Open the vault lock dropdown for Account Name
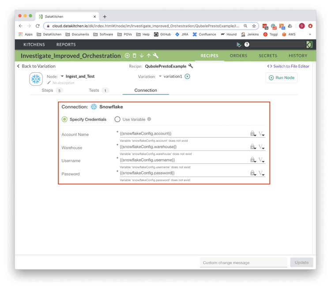Viewport: 331px width, 289px height. pyautogui.click(x=253, y=134)
